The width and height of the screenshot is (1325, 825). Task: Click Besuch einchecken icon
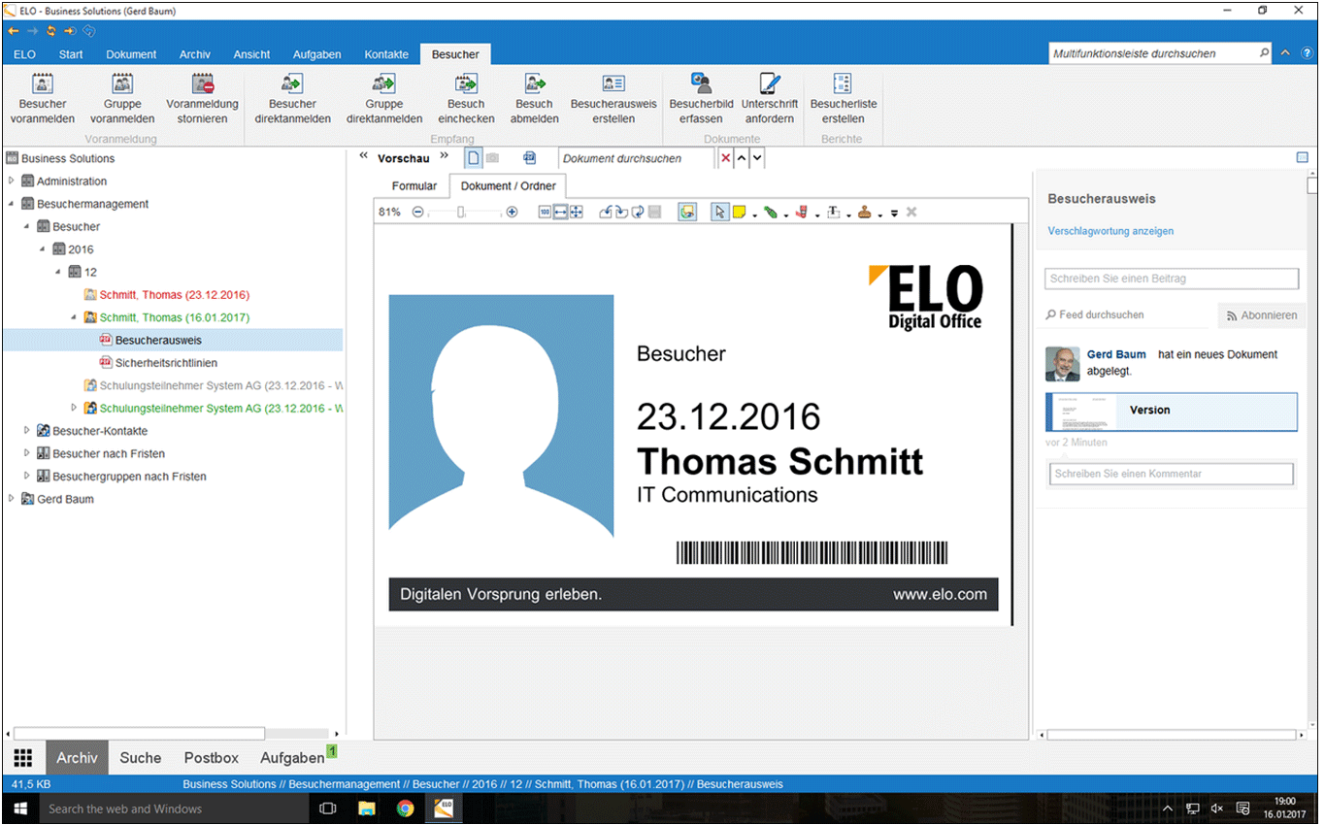pyautogui.click(x=466, y=83)
